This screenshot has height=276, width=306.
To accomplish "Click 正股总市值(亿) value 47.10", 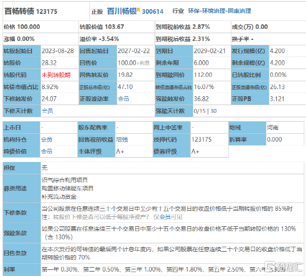I will pos(125,87).
